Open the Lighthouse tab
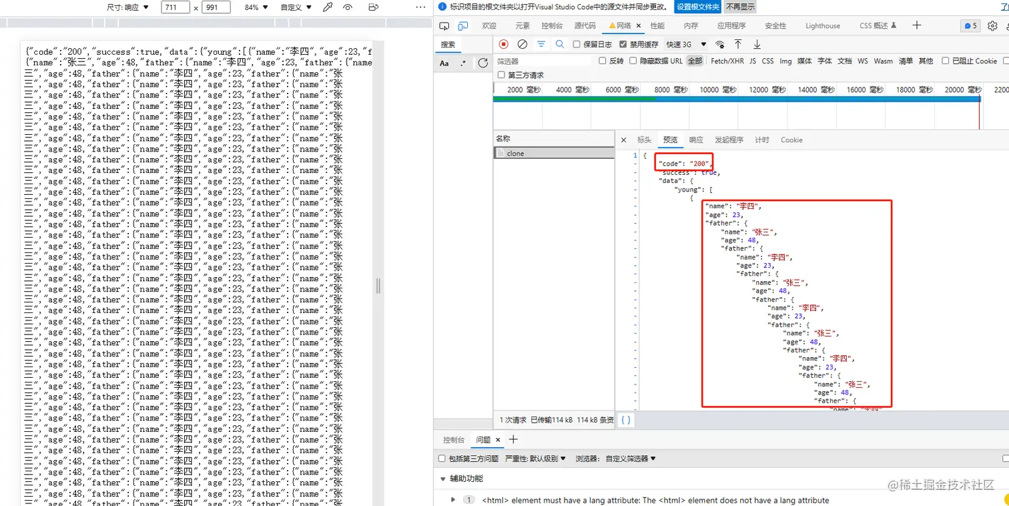Viewport: 1009px width, 506px height. click(823, 26)
